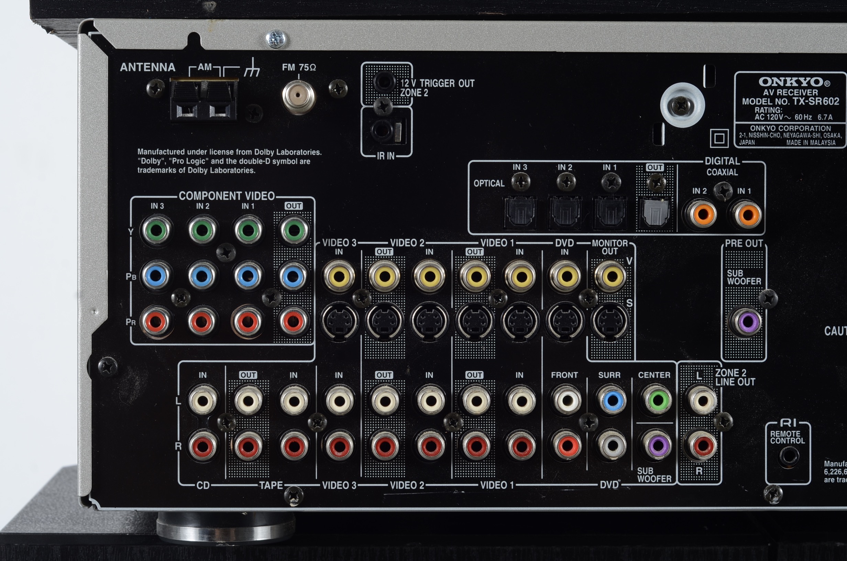Click the 12V trigger out Zone 2 jack
Image resolution: width=847 pixels, height=561 pixels.
[384, 82]
